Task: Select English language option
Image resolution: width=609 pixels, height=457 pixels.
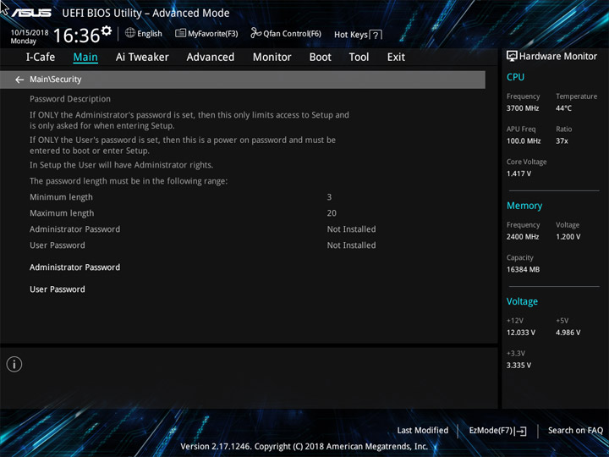Action: tap(150, 34)
